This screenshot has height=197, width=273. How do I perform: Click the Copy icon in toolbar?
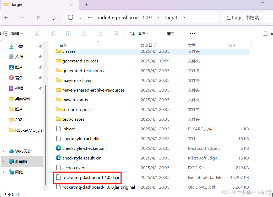coord(53,34)
